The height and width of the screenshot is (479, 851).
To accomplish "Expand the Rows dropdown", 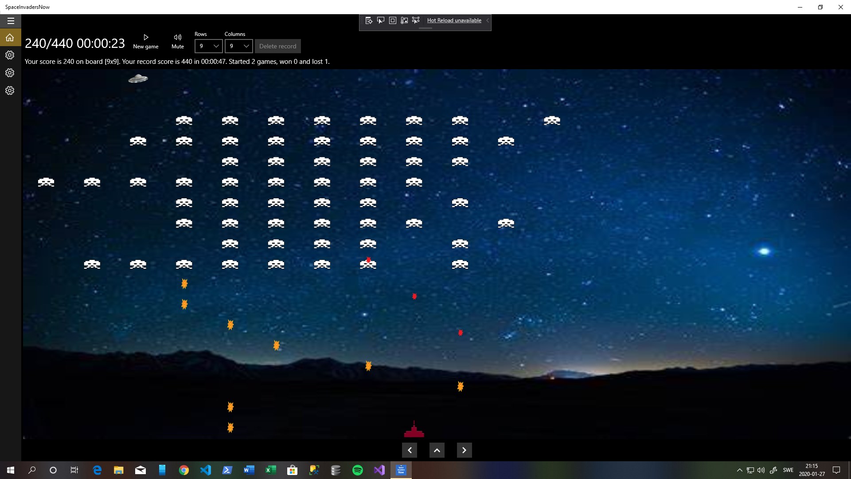I will point(208,46).
